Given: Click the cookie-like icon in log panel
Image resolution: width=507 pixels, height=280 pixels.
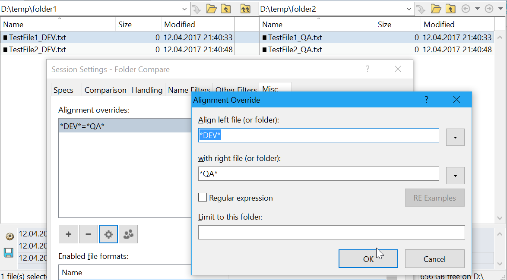Looking at the screenshot, I should pyautogui.click(x=10, y=236).
